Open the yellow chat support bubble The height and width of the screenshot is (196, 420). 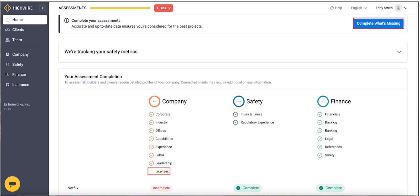pos(12,184)
